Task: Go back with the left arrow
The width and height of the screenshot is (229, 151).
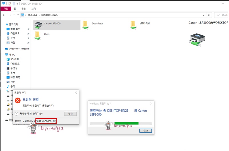Action: (4, 15)
